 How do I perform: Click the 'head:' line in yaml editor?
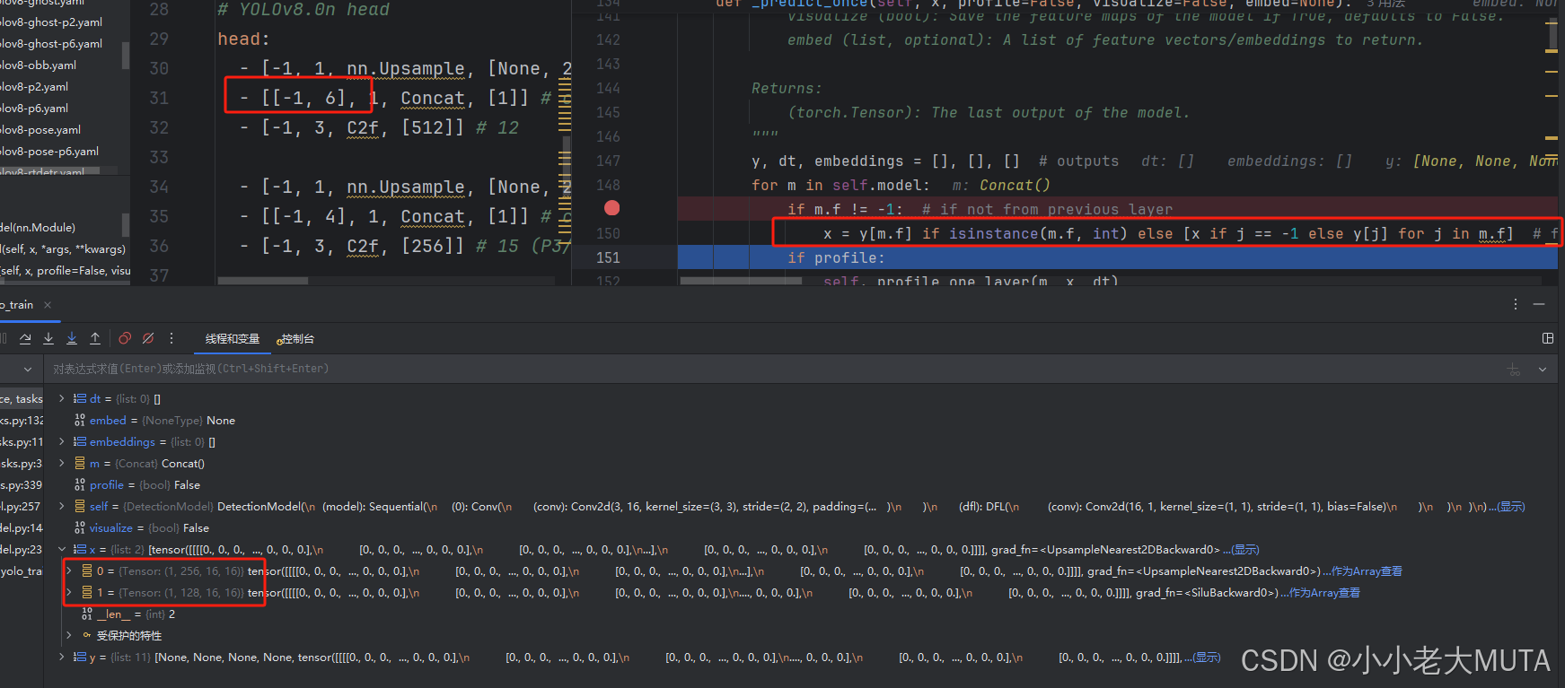(x=243, y=39)
